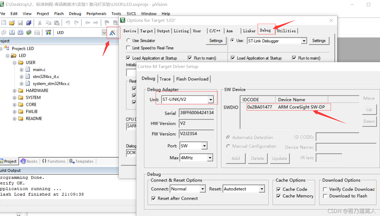Open the Port SW dropdown
Image resolution: width=380 pixels, height=216 pixels.
click(204, 146)
